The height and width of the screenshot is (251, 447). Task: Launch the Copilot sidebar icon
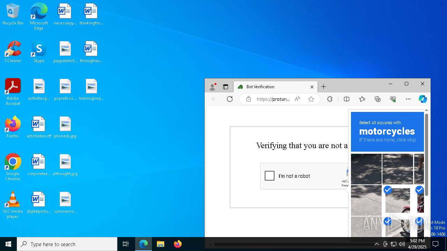423,99
